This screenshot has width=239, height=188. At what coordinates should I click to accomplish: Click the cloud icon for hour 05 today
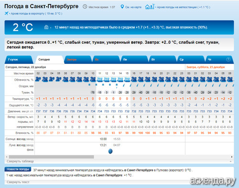pyautogui.click(x=59, y=79)
